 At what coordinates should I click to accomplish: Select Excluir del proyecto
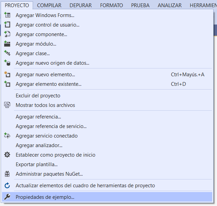[x=38, y=96]
